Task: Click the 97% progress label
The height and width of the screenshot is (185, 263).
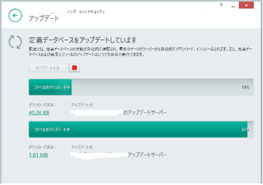Action: point(245,130)
